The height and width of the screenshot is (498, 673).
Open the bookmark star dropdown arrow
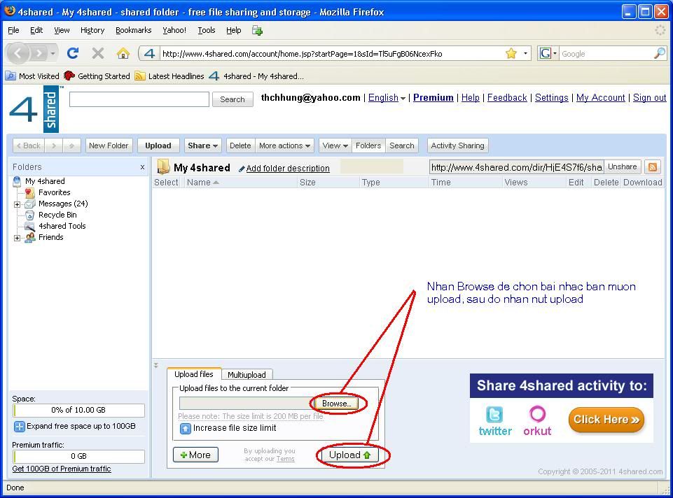tap(525, 54)
